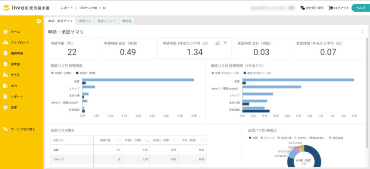
Task: Click the 承認時間 合計 value 0.03
Action: tap(261, 52)
